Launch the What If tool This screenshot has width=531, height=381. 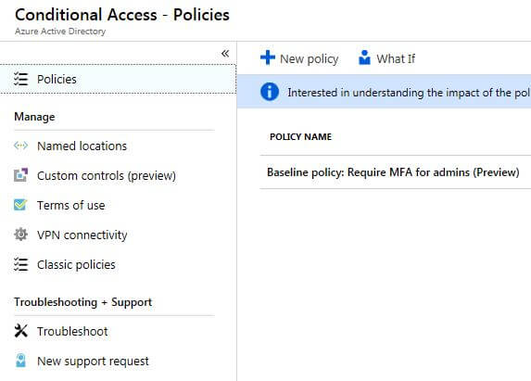click(386, 58)
